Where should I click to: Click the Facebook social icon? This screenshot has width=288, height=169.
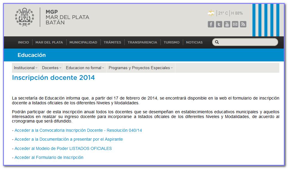[x=211, y=24]
